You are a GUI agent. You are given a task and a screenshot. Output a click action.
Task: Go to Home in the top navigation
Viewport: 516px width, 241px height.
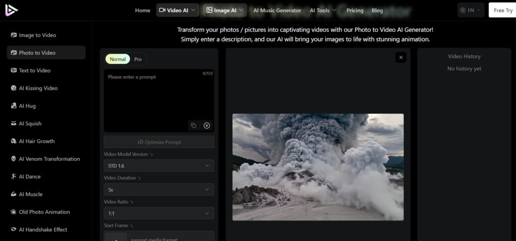(143, 10)
